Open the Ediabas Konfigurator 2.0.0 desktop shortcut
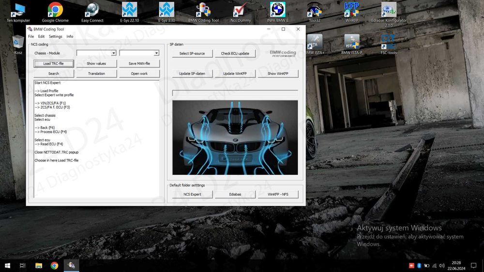Image resolution: width=484 pixels, height=272 pixels. coord(389,14)
